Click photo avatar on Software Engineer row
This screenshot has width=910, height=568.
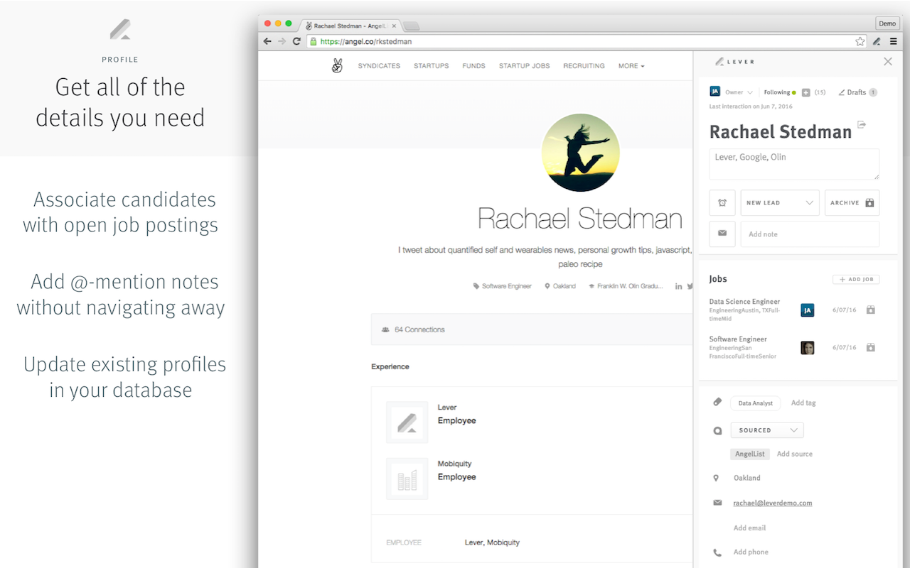(807, 348)
